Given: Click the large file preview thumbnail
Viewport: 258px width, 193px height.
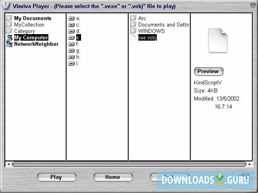Looking at the screenshot, I should [218, 41].
